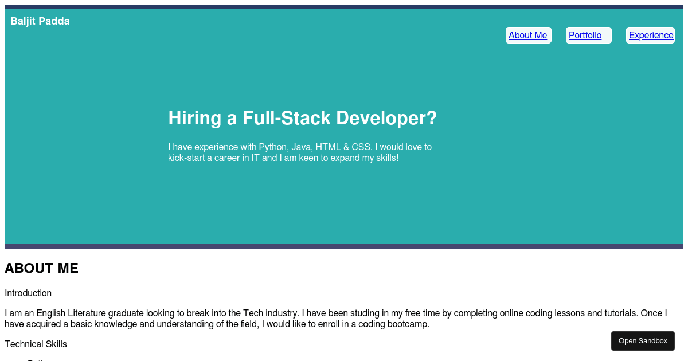Open the Experience navigation link
Image resolution: width=688 pixels, height=361 pixels.
pyautogui.click(x=650, y=35)
